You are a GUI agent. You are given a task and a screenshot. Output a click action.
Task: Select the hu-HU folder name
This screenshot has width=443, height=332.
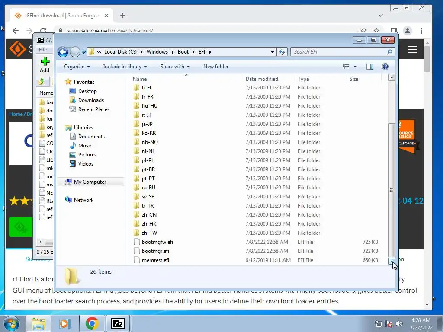coord(149,106)
